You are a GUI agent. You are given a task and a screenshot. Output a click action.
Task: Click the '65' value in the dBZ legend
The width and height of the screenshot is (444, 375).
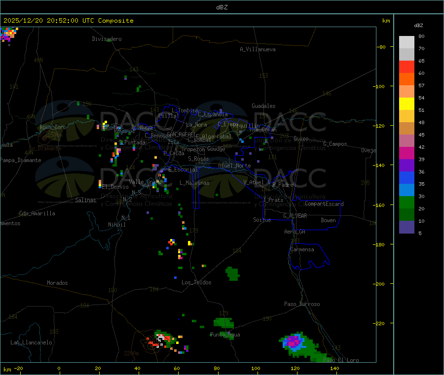(x=421, y=61)
